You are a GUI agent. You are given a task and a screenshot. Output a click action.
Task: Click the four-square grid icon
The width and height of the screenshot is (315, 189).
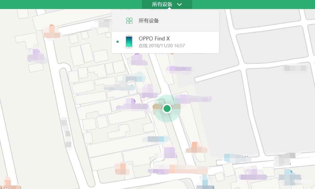[x=129, y=21]
